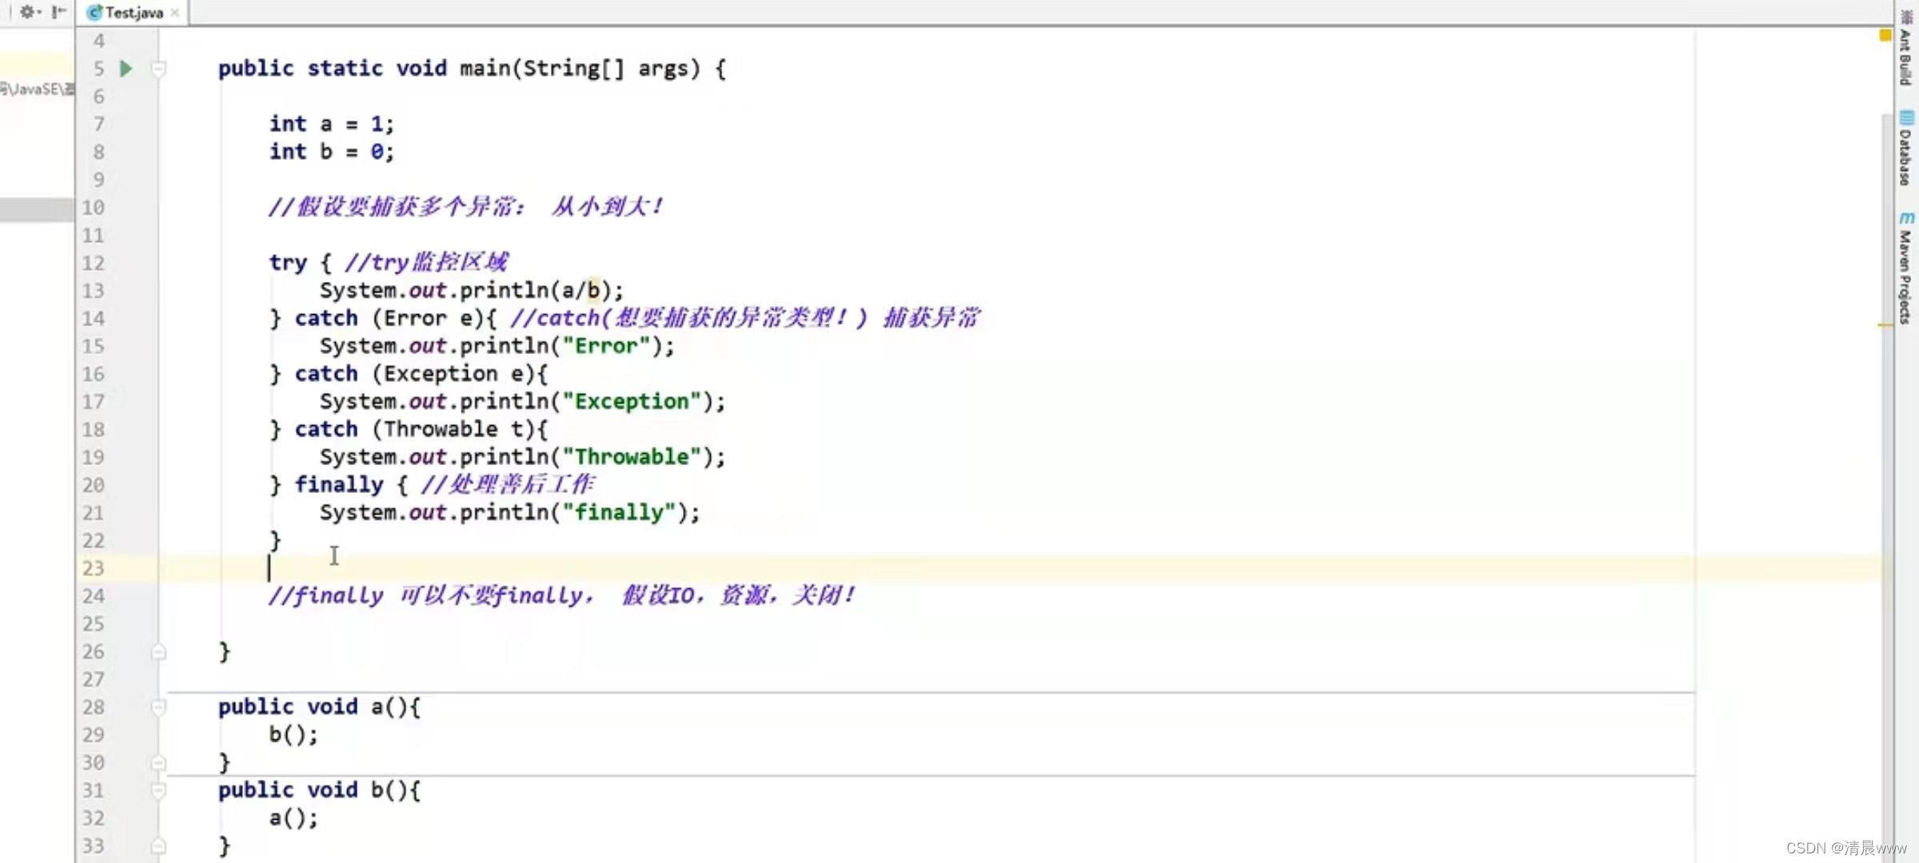
Task: Open the Database side panel
Action: 1905,149
